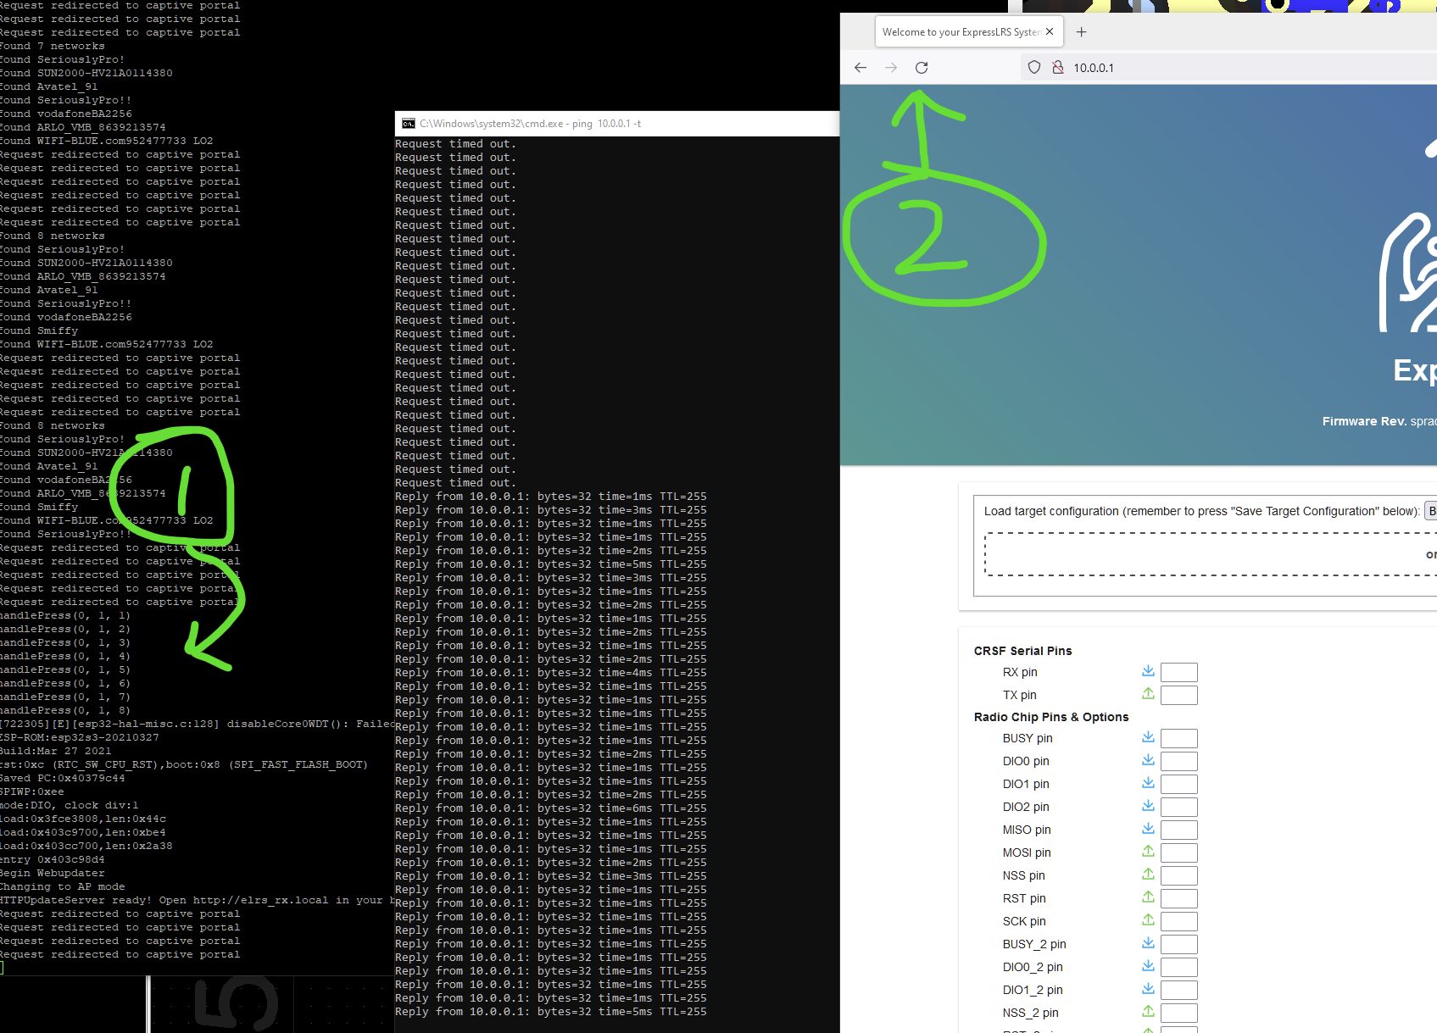Viewport: 1437px width, 1033px height.
Task: Click the shield icon in the address bar
Action: point(1033,67)
